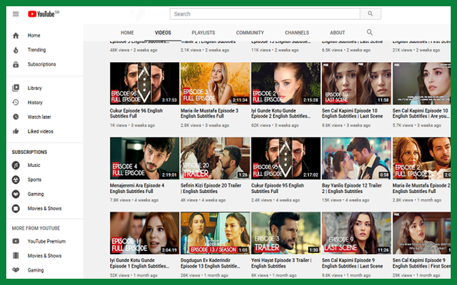This screenshot has width=457, height=285.
Task: Open the PLAYLISTS tab
Action: tap(203, 32)
